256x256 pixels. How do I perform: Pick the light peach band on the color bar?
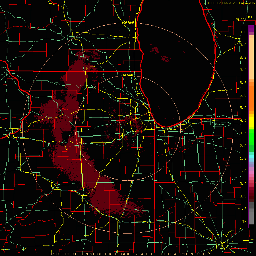(251, 58)
